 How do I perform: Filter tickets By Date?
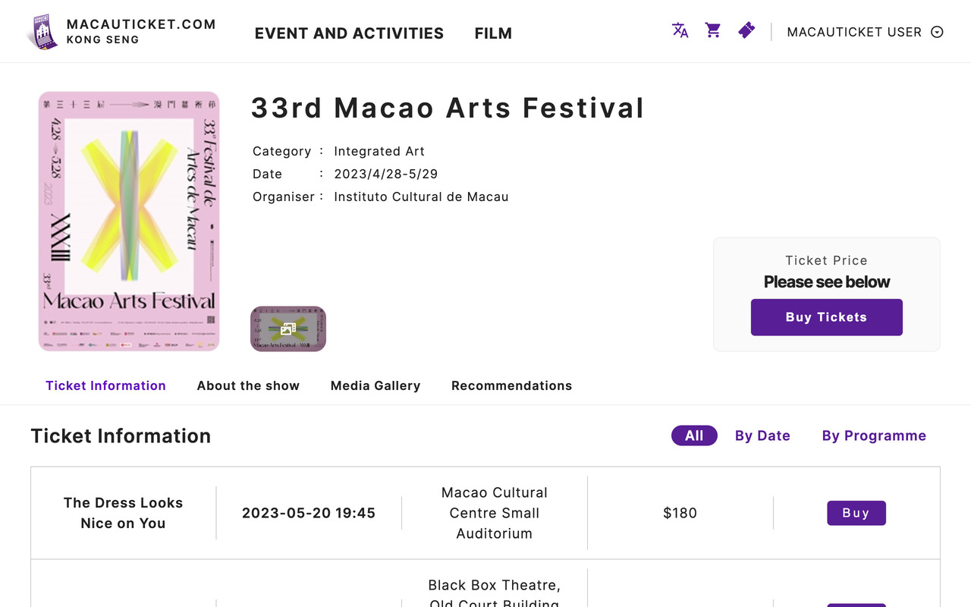click(x=762, y=436)
